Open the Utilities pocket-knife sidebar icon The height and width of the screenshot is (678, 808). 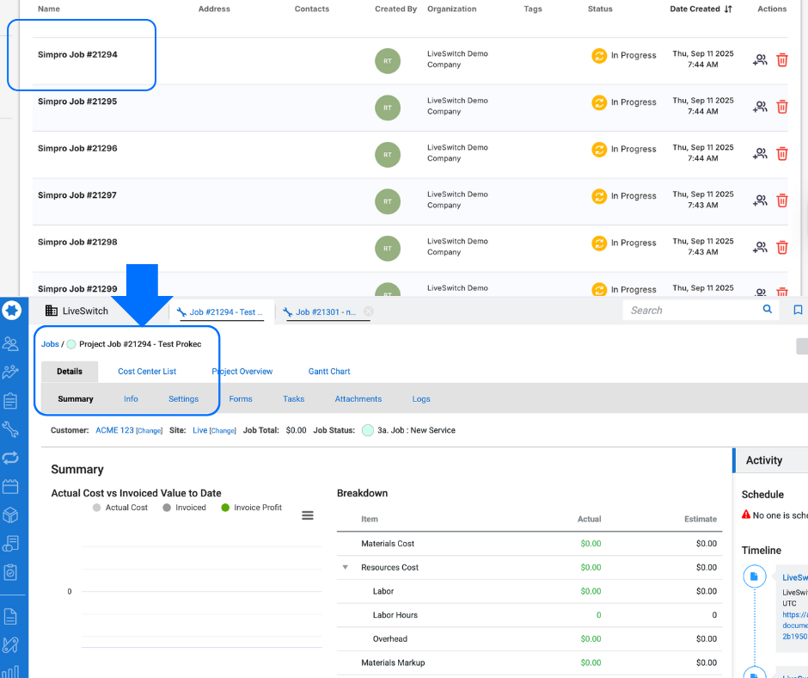pyautogui.click(x=10, y=645)
